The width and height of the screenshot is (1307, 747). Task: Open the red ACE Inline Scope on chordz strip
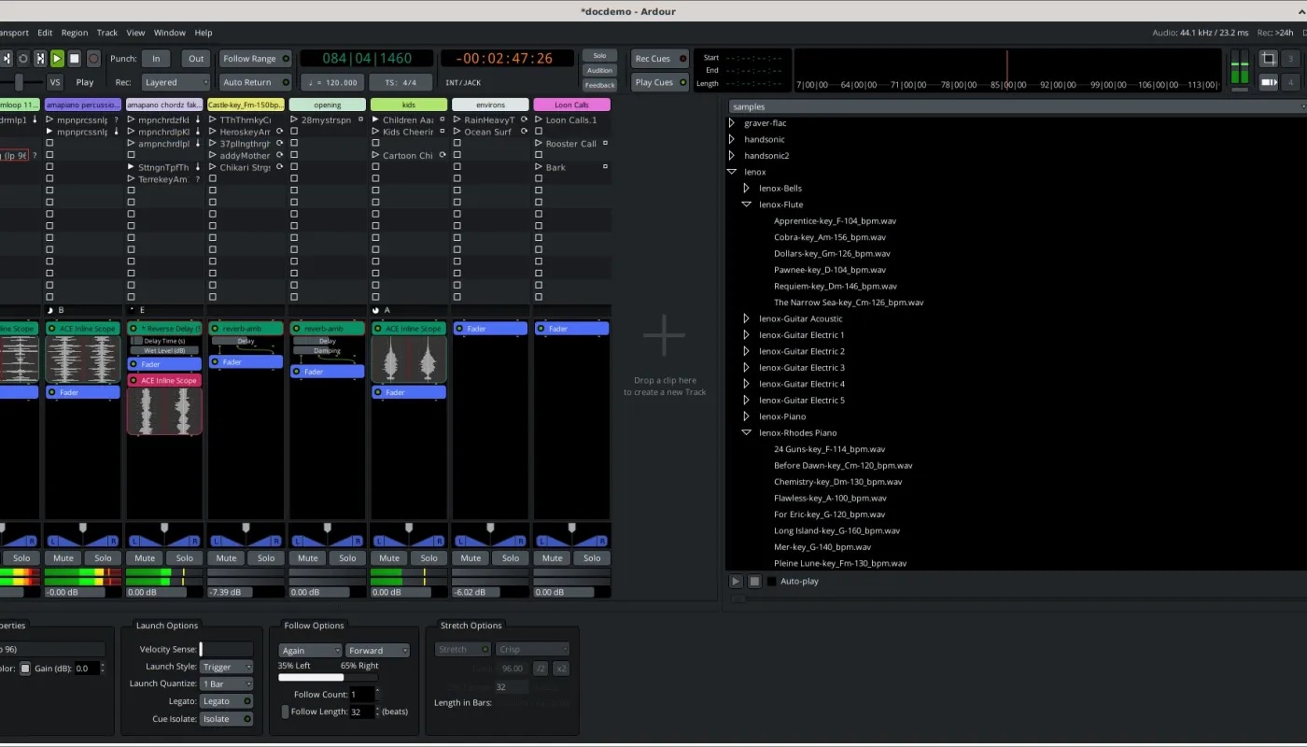pos(164,381)
